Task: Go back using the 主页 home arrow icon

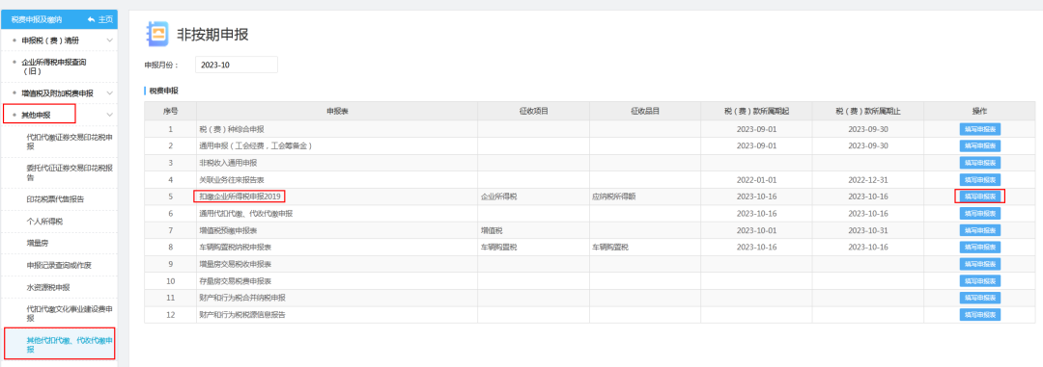Action: click(x=91, y=20)
